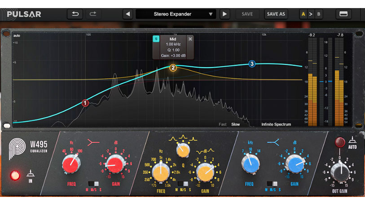Viewport: 365px width, 205px height.
Task: Set analyzer speed to Slow
Action: (235, 124)
